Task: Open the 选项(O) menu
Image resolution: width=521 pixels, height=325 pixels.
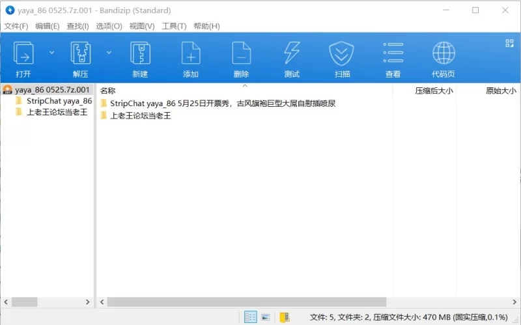Action: tap(109, 26)
